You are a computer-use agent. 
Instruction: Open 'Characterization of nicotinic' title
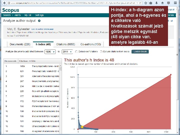pos(45,126)
